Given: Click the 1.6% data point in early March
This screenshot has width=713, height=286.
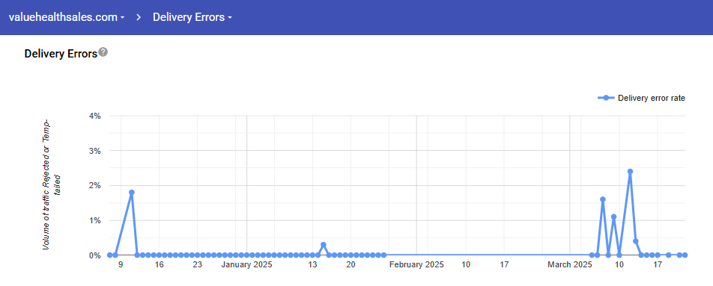Looking at the screenshot, I should 602,199.
